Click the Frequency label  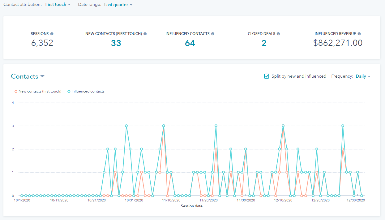pos(342,76)
